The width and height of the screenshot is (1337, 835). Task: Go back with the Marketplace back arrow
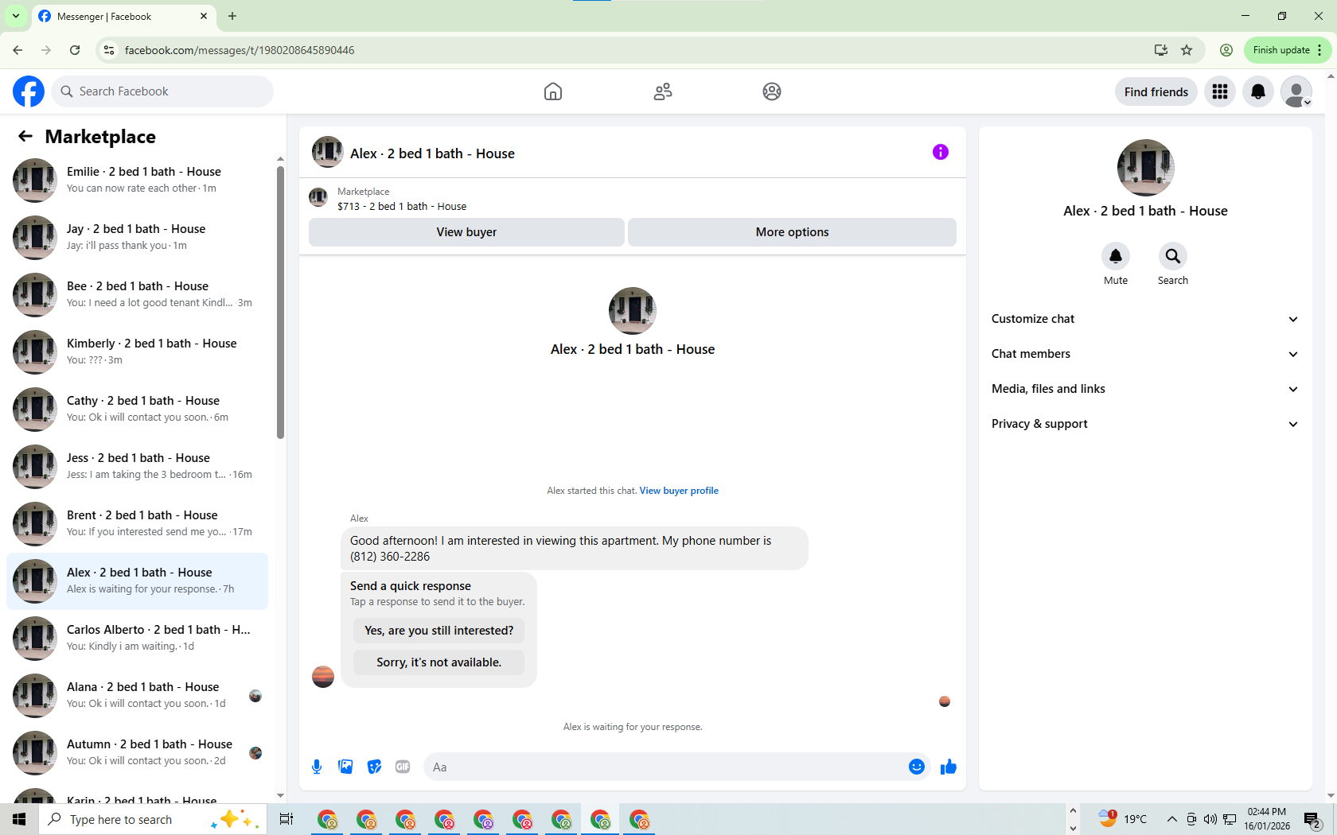[x=25, y=136]
